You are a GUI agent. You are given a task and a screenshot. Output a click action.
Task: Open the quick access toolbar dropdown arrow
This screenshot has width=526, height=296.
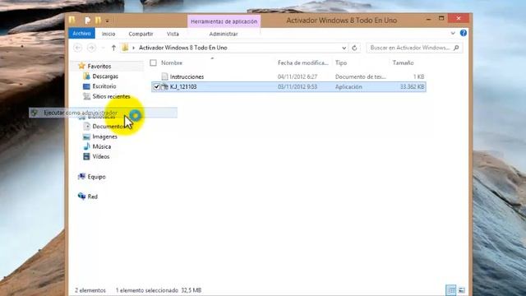108,21
